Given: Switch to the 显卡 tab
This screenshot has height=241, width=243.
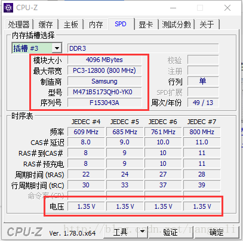Looking at the screenshot, I should point(146,24).
